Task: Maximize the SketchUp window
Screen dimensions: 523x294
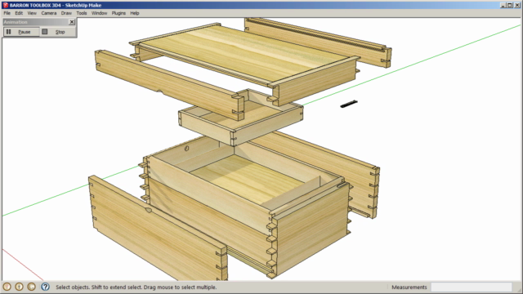Action: click(x=510, y=5)
